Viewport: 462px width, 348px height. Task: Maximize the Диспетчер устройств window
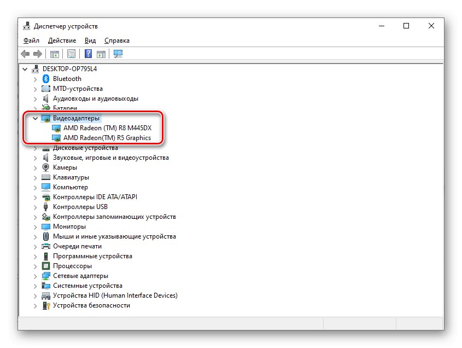coord(406,26)
